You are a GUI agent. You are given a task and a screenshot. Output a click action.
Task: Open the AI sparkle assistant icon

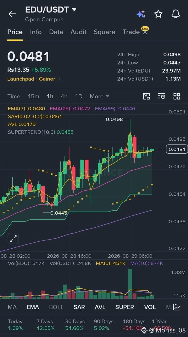click(x=141, y=14)
